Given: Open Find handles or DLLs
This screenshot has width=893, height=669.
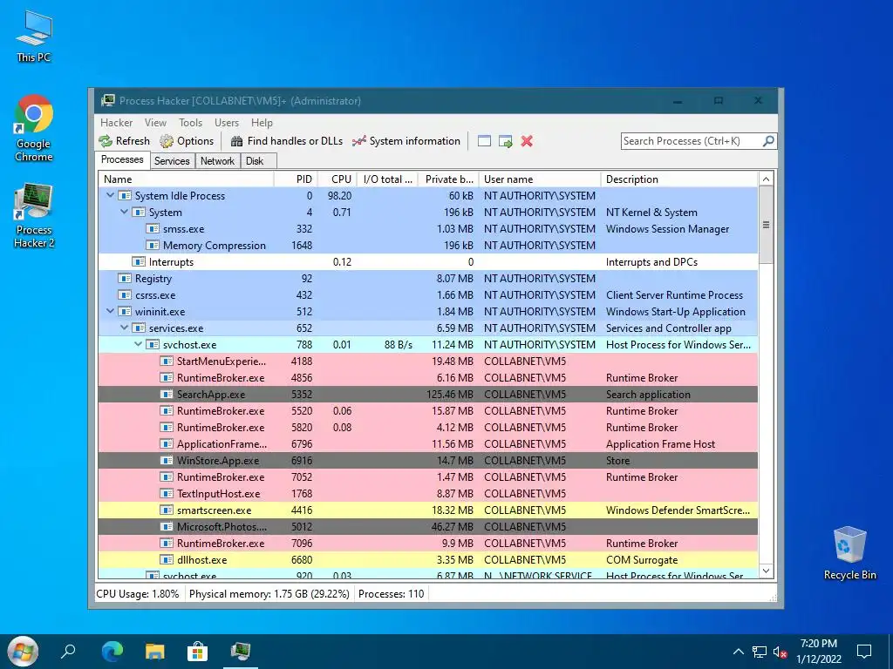Looking at the screenshot, I should pyautogui.click(x=286, y=141).
